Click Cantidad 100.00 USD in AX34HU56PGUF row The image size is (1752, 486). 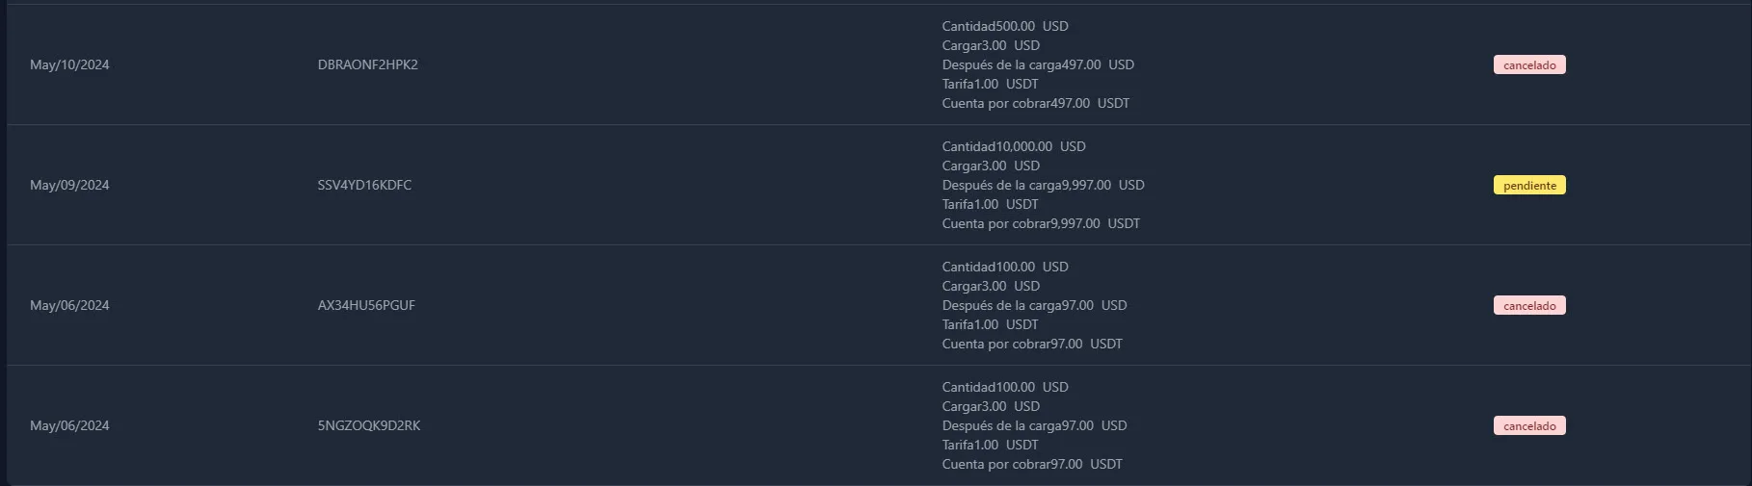pyautogui.click(x=1005, y=267)
